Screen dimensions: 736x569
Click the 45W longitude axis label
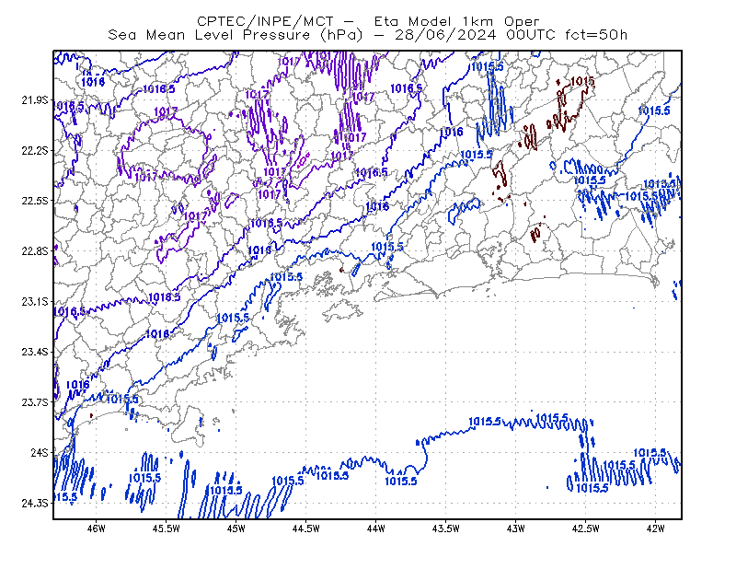[x=236, y=528]
